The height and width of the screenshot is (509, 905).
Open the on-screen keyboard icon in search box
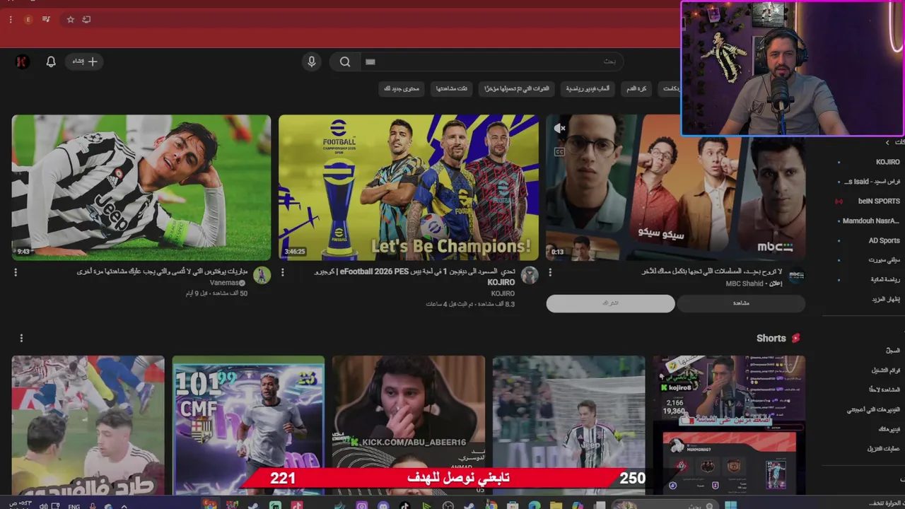pos(370,62)
